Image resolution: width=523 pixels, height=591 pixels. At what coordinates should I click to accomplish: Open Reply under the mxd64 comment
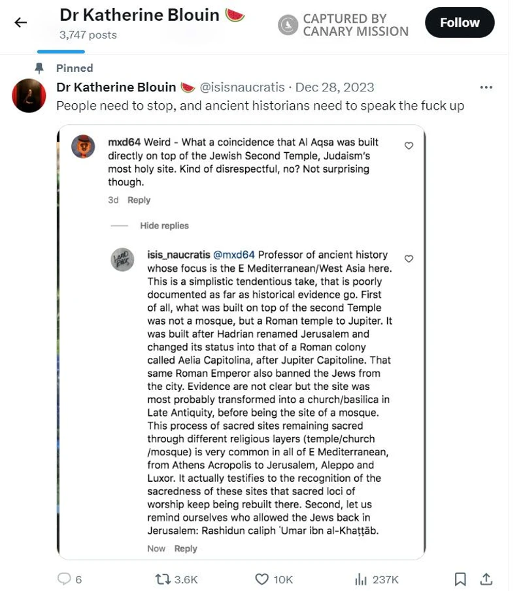(139, 200)
